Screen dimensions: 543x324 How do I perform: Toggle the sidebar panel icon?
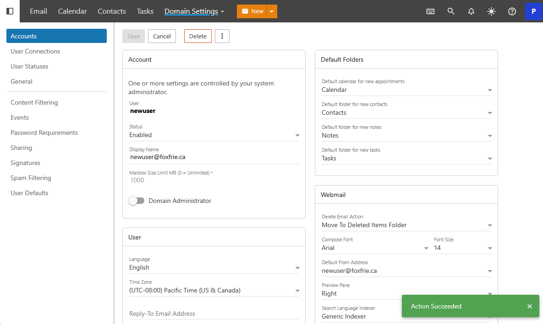[x=10, y=11]
